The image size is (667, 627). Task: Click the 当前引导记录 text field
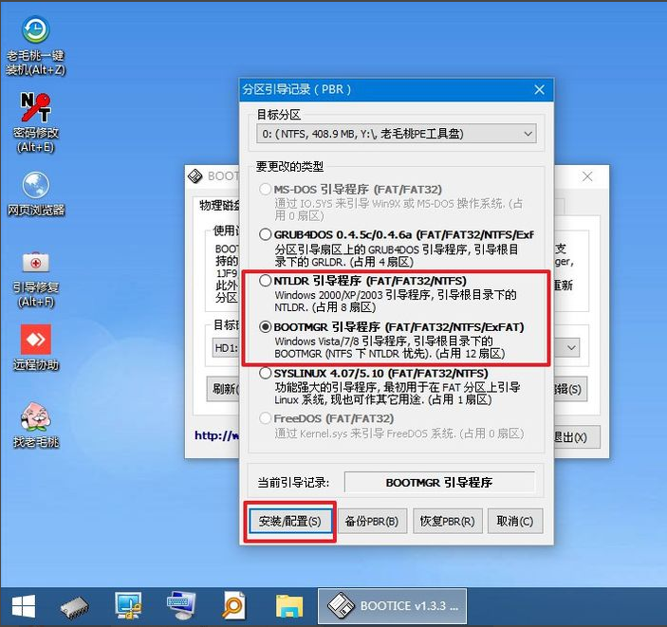438,482
